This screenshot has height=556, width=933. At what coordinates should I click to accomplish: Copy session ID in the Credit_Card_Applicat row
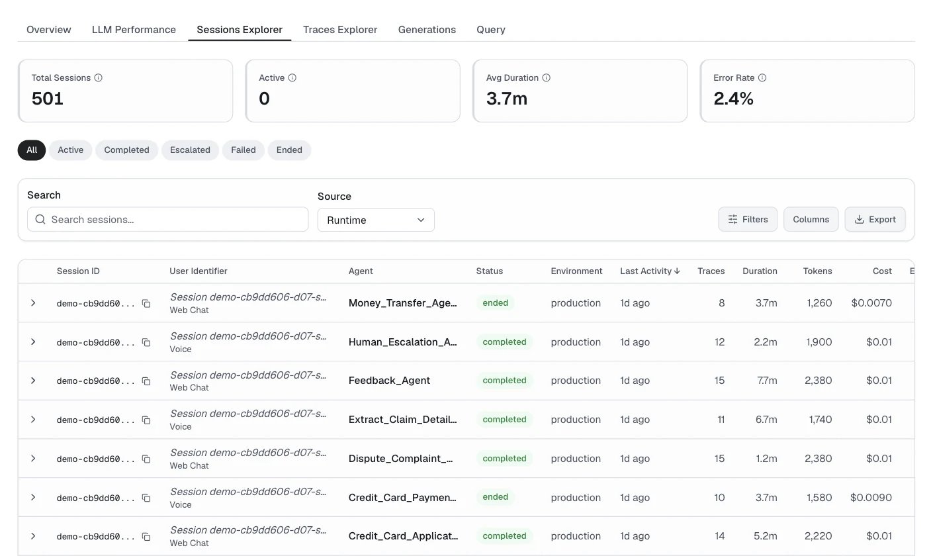[146, 537]
